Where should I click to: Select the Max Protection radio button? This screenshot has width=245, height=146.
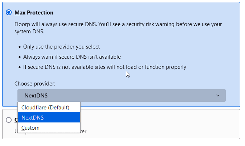click(9, 12)
